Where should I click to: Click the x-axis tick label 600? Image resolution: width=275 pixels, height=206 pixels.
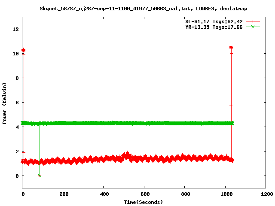point(144,194)
